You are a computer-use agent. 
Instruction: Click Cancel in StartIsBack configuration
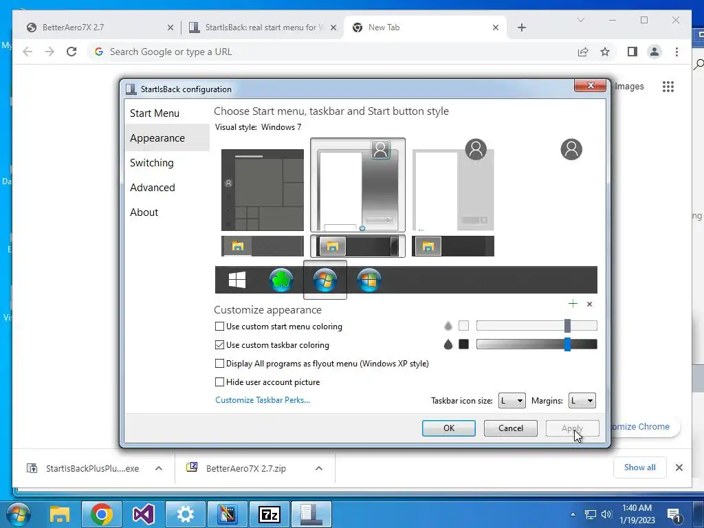(511, 428)
